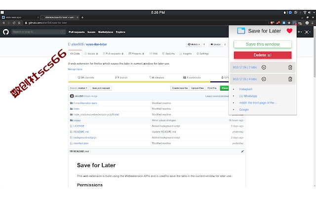This screenshot has width=316, height=197.
Task: Delete the 17:25 four-tabs session with trash icon
Action: tap(290, 79)
